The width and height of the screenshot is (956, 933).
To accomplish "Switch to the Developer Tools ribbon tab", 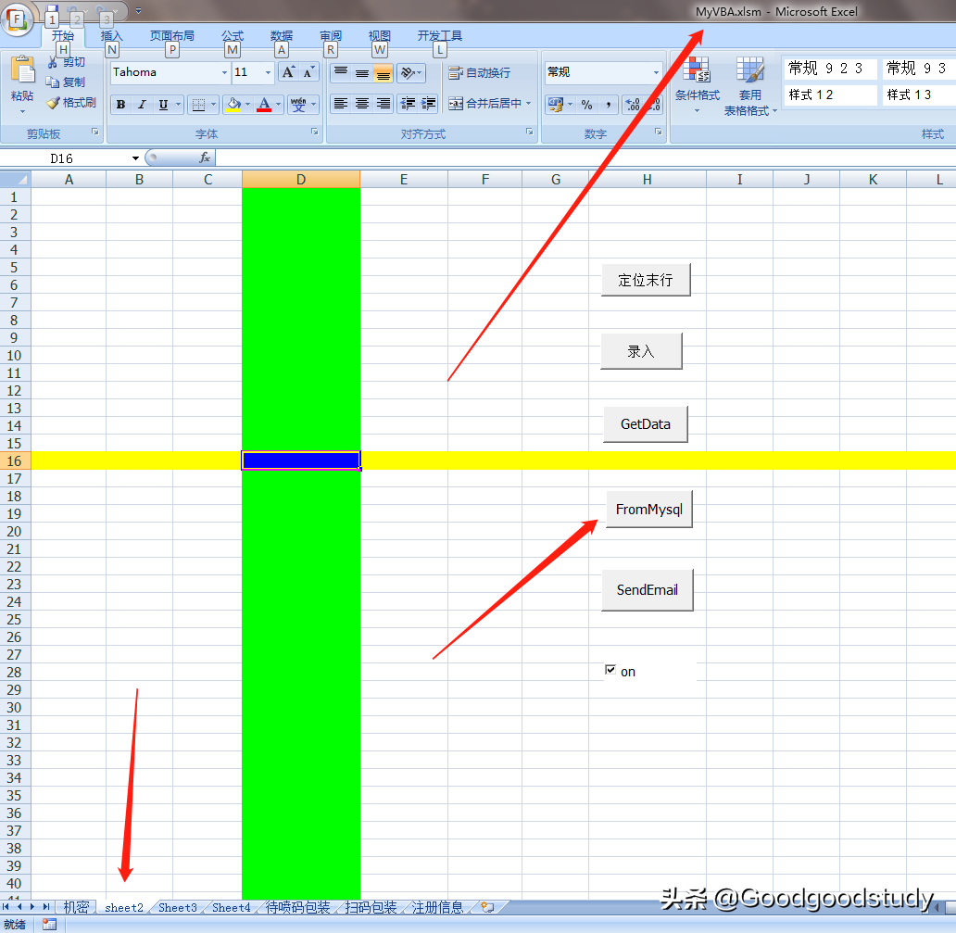I will (439, 36).
